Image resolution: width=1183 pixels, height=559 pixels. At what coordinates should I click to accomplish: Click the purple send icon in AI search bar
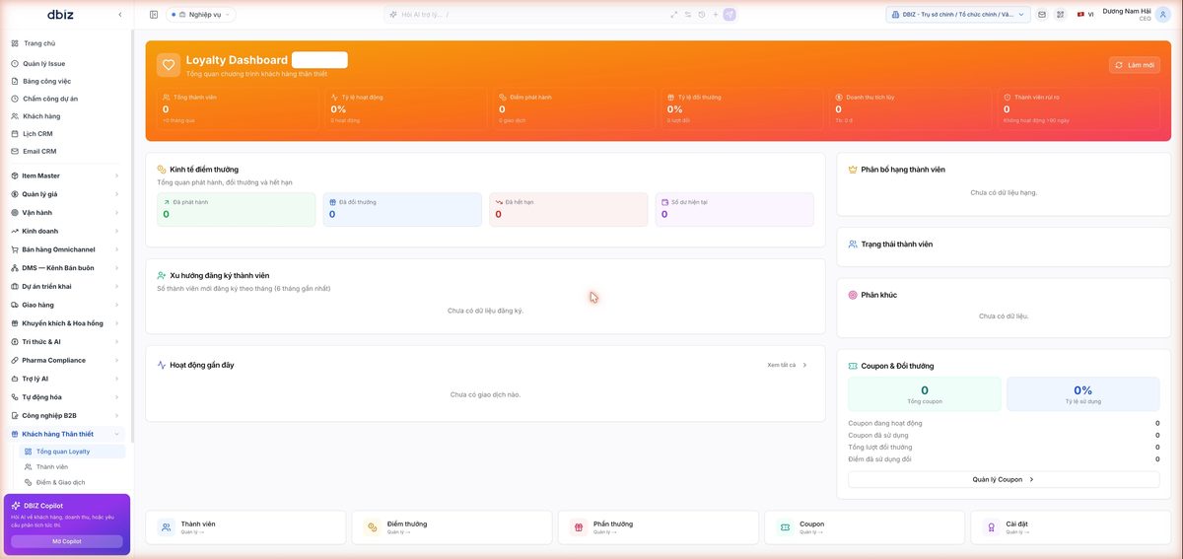[730, 15]
